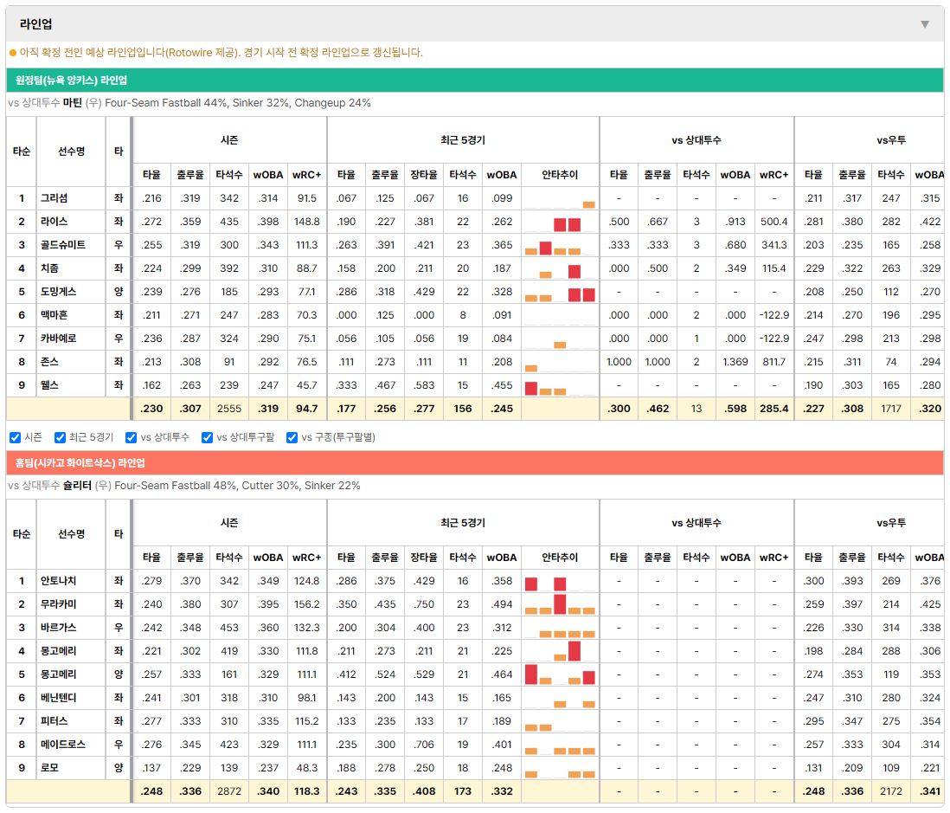Screen dimensions: 950x813
Task: Select 원정팀(뉴욕 양키스) 라인업 header
Action: pos(474,80)
